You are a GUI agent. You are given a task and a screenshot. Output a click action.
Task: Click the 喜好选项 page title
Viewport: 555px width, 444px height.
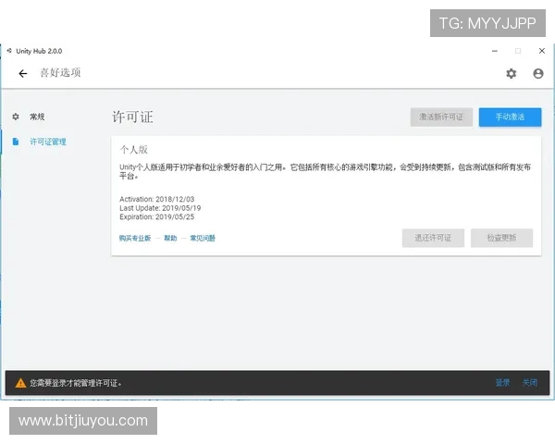click(x=60, y=72)
